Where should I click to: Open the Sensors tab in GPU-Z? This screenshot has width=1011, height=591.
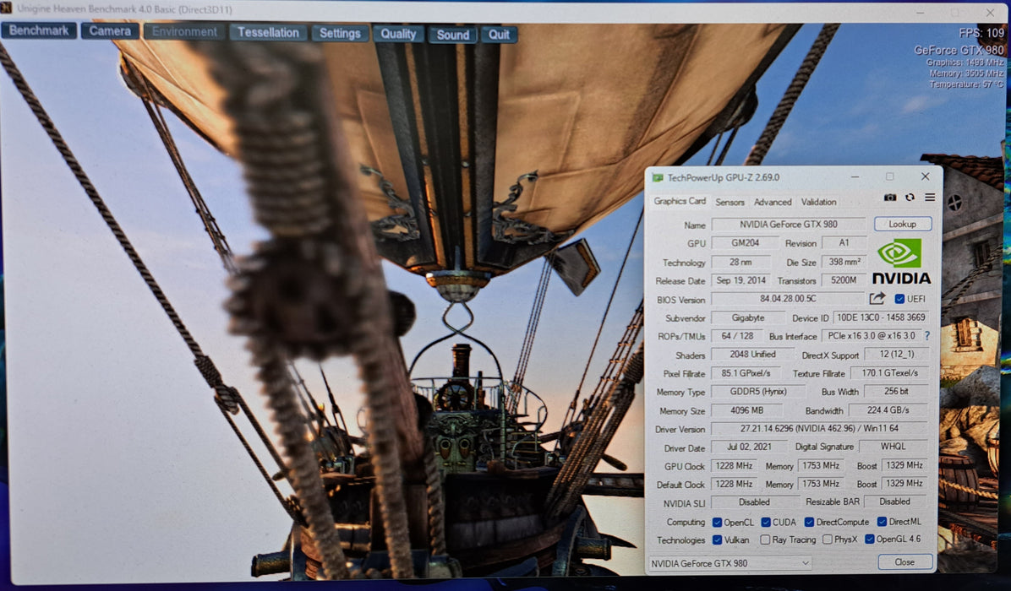[x=730, y=202]
